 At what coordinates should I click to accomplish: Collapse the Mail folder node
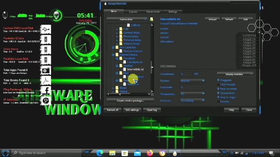point(117,73)
